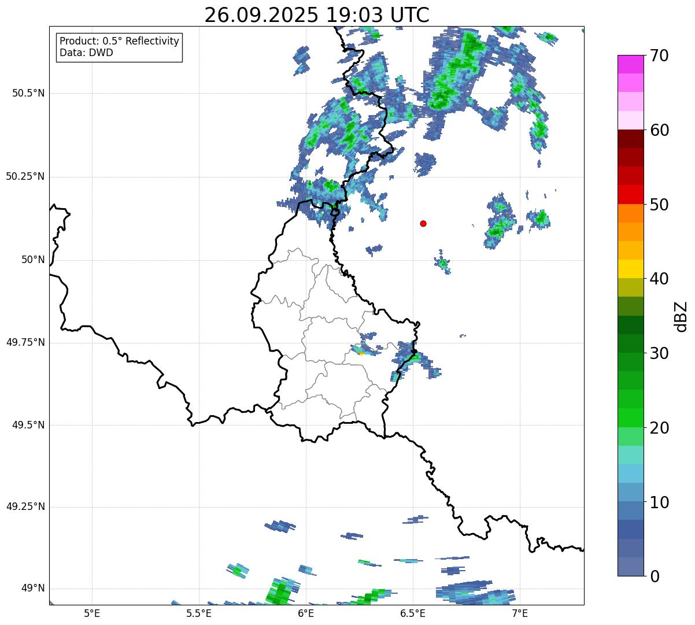Click the colorbar tick label 50
The width and height of the screenshot is (695, 625).
click(659, 205)
